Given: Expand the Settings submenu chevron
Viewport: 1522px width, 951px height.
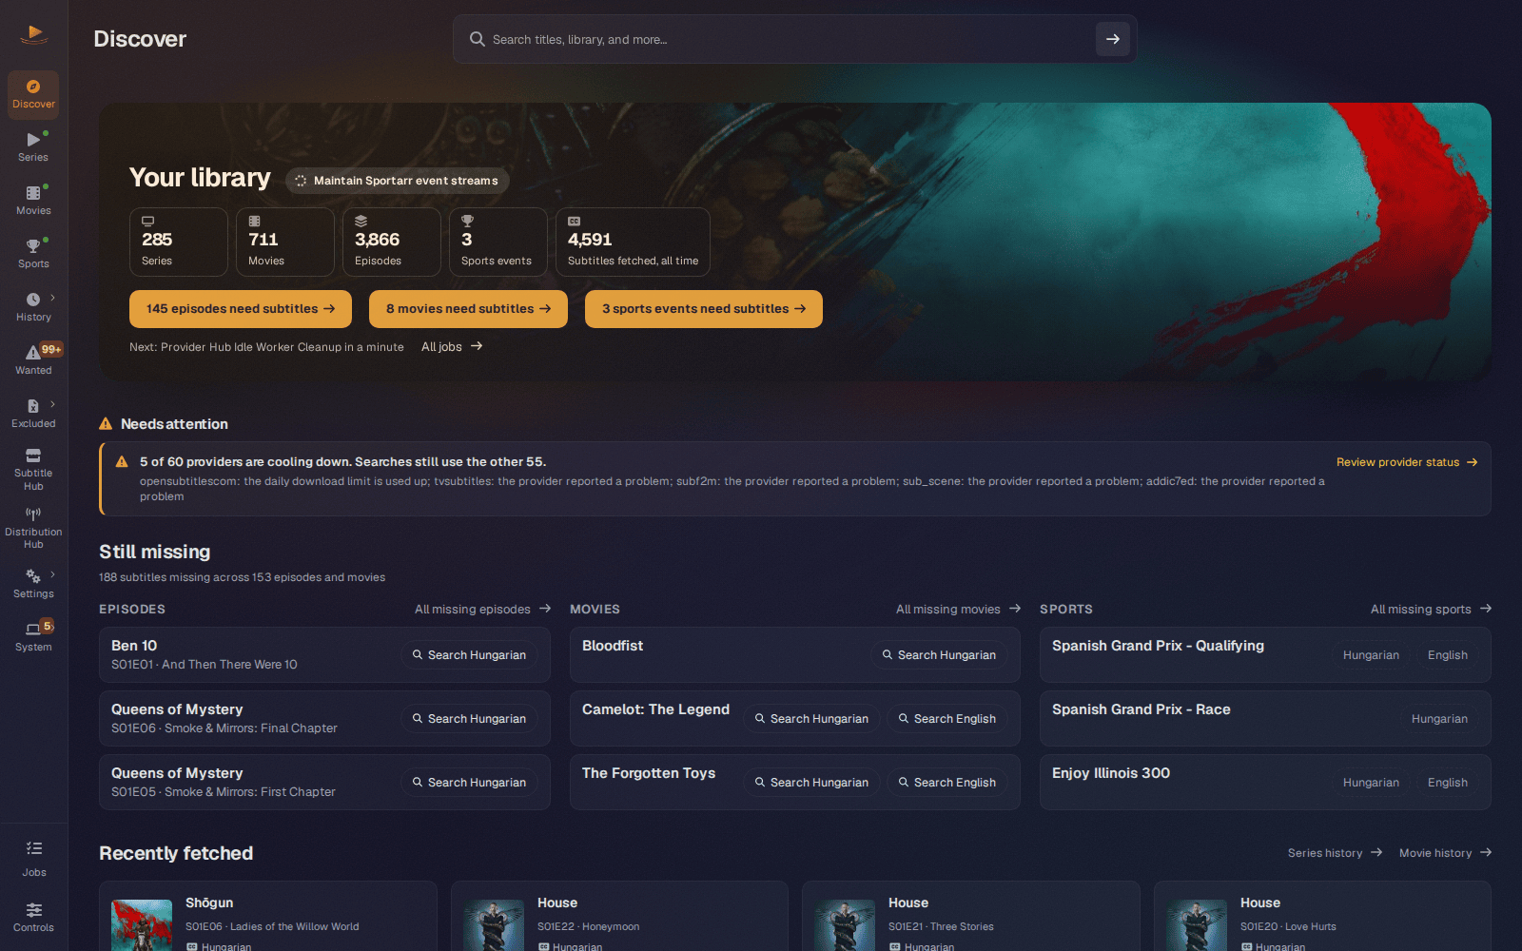Looking at the screenshot, I should coord(52,574).
